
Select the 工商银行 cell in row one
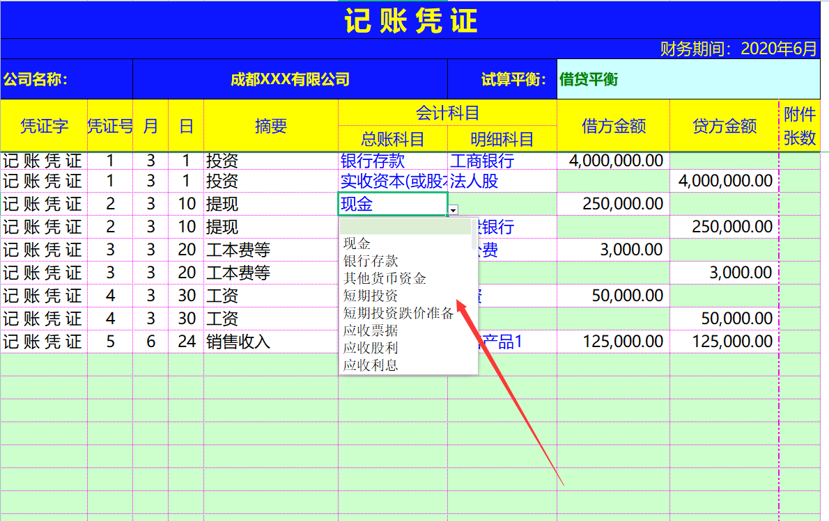pyautogui.click(x=502, y=161)
